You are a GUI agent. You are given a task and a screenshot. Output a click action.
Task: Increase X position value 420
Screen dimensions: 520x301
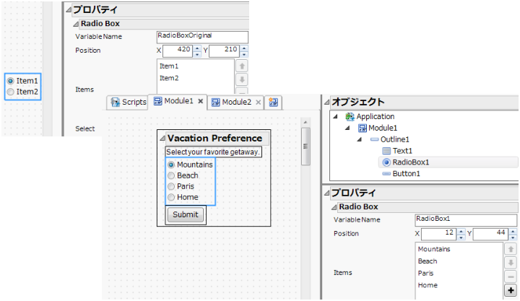(197, 48)
